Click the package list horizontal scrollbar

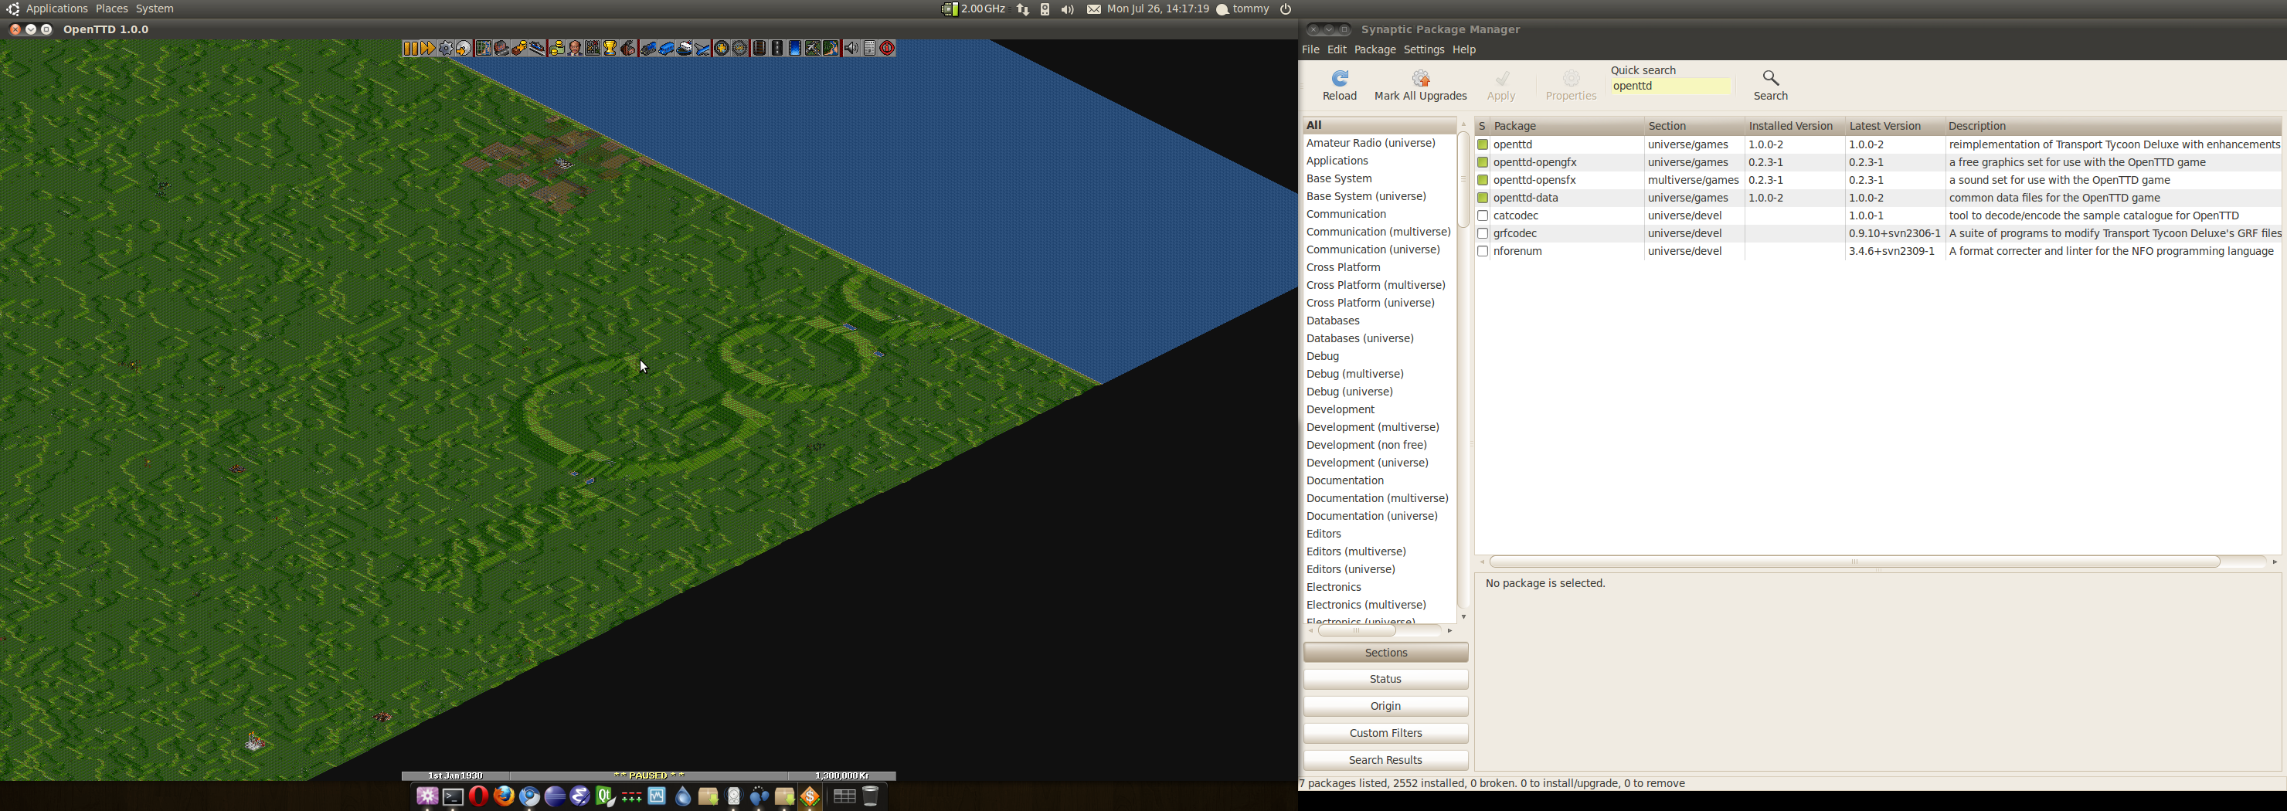pyautogui.click(x=1854, y=562)
